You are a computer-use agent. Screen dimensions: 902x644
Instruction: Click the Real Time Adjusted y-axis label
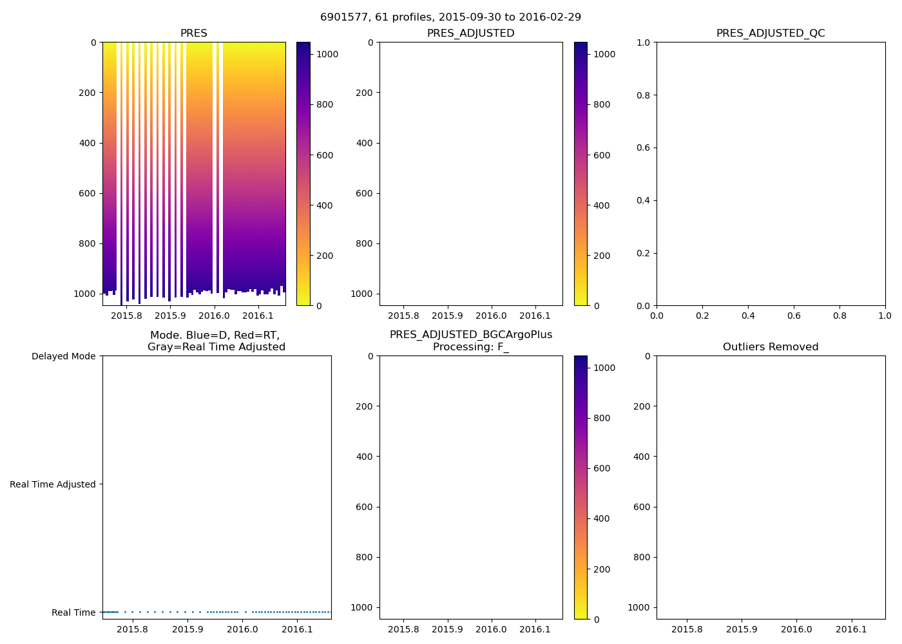pyautogui.click(x=52, y=484)
